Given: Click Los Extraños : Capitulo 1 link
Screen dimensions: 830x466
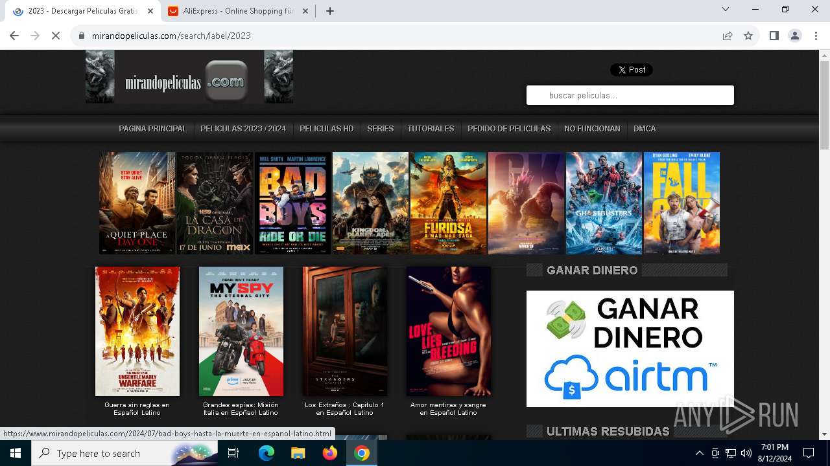Looking at the screenshot, I should (x=344, y=408).
